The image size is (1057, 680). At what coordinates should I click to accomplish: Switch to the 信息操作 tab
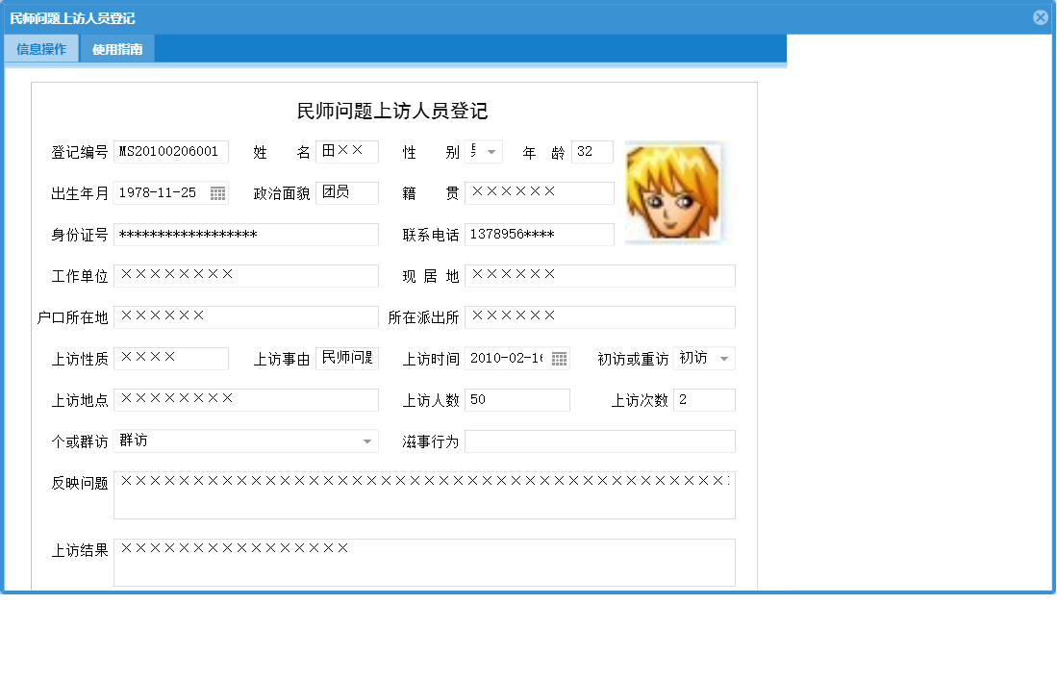point(40,47)
